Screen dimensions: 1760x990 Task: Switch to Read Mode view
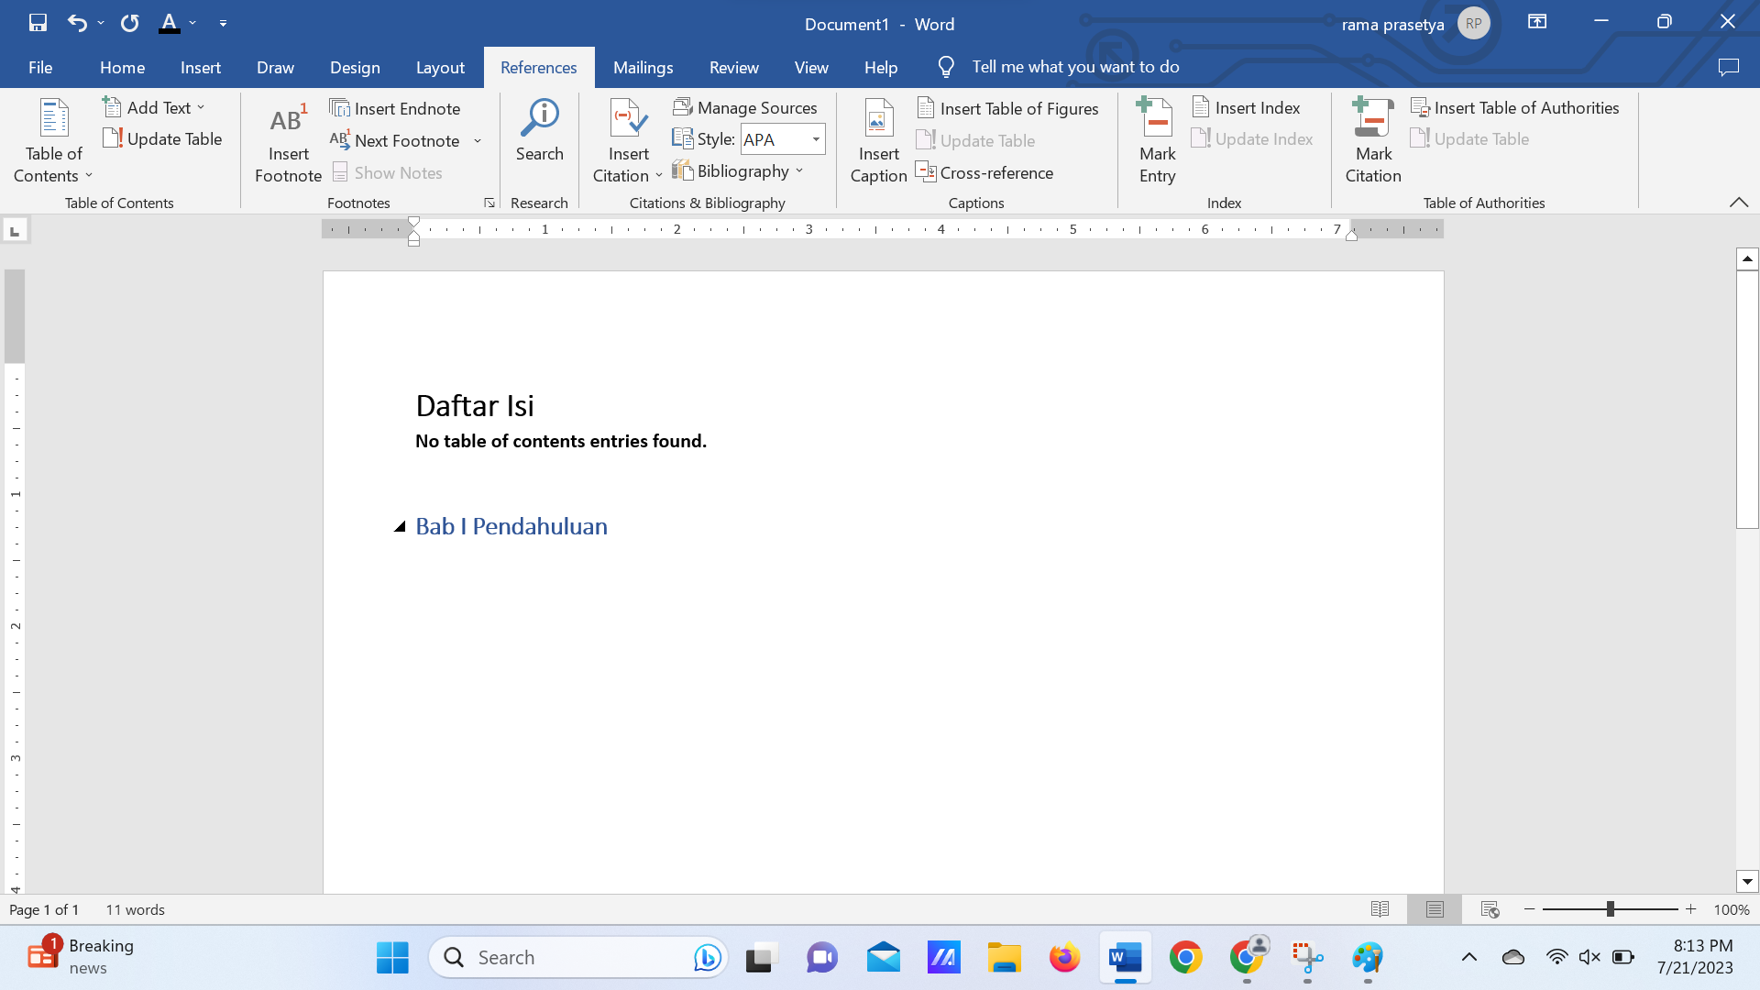point(1380,909)
